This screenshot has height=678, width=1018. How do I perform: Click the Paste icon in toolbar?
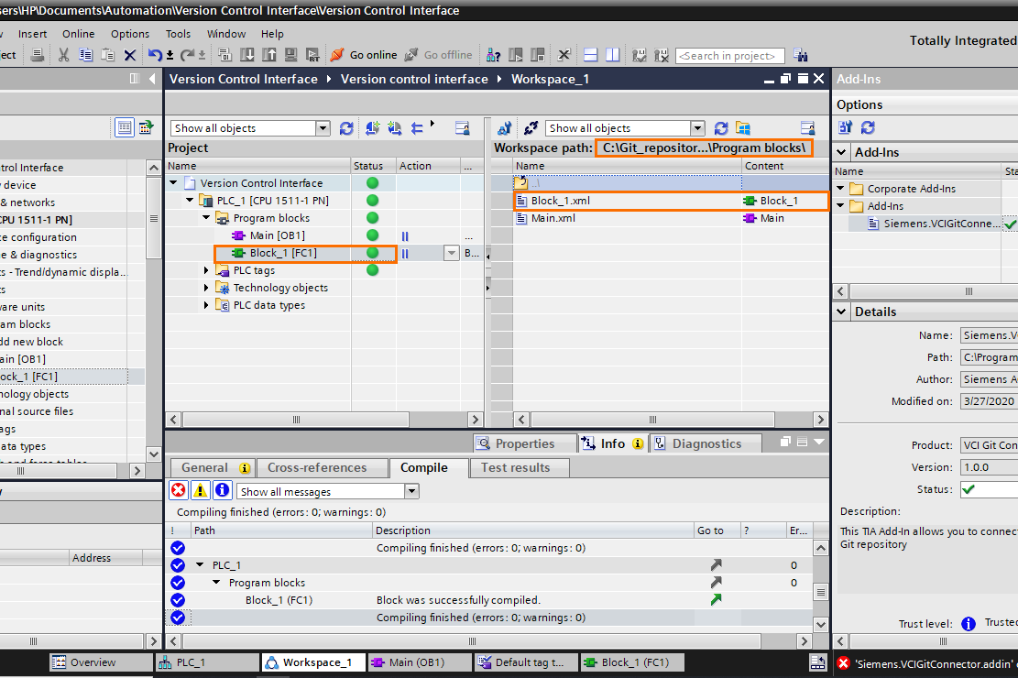click(108, 55)
